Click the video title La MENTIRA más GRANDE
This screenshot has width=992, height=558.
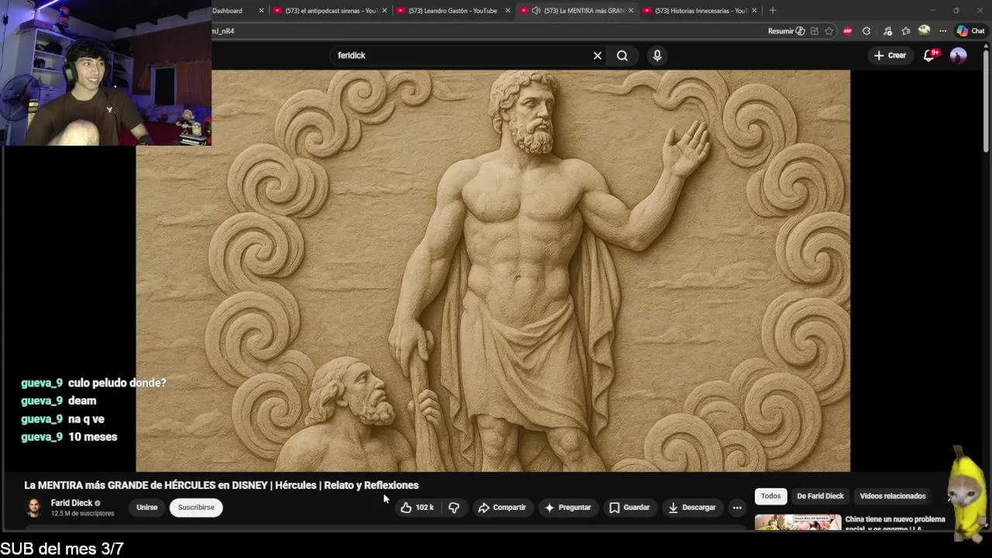click(x=222, y=485)
